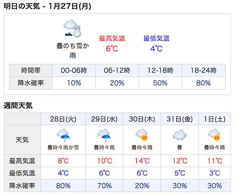Click the 曇時々雨か雪 forecast text
Screen dimensions: 235x195
click(x=63, y=147)
